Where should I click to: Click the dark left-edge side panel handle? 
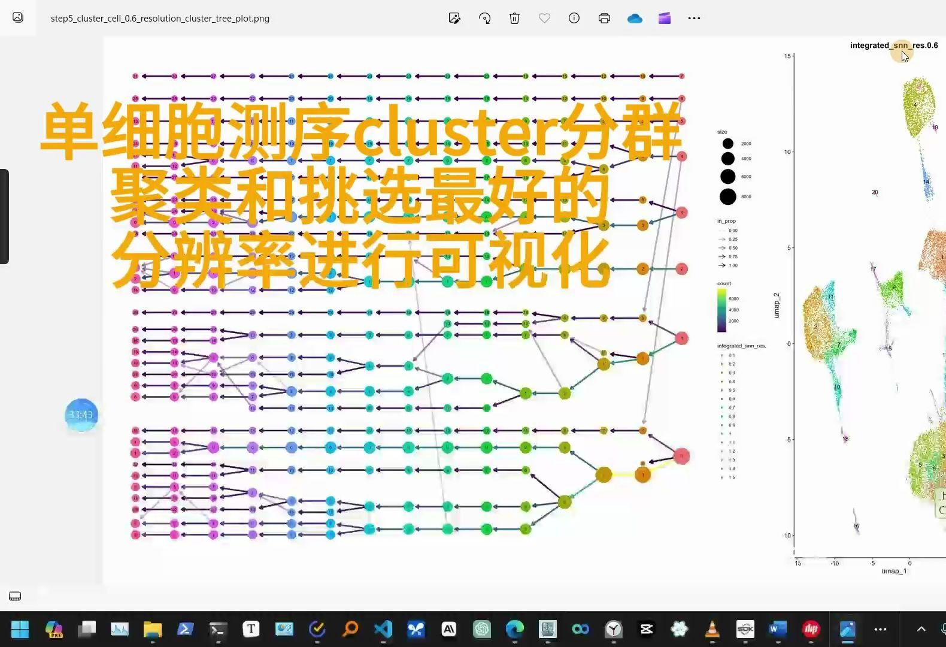pos(4,216)
